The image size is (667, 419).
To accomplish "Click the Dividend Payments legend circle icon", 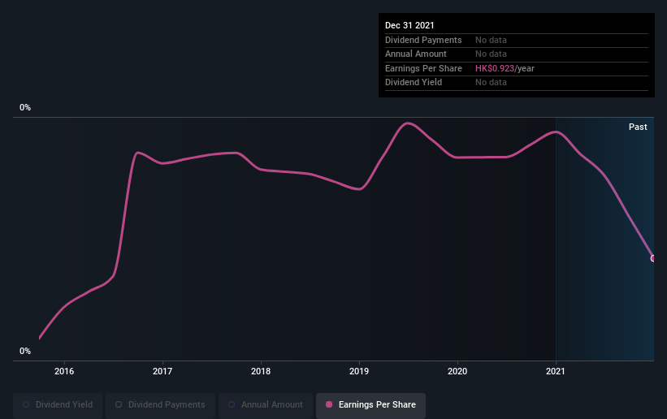I will click(119, 404).
